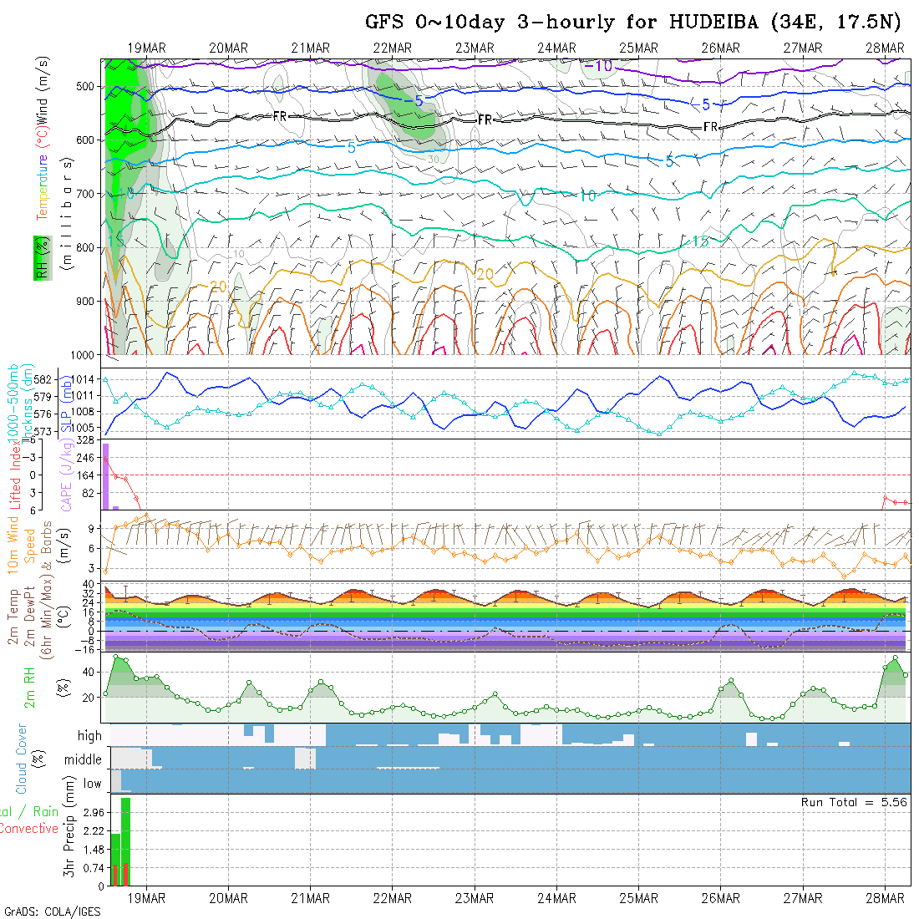
Task: Select the "middle" cloud cover row label
Action: click(x=83, y=760)
